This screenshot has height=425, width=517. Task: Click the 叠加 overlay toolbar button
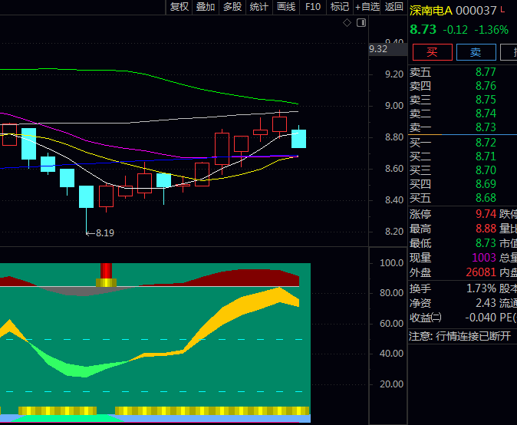(206, 7)
